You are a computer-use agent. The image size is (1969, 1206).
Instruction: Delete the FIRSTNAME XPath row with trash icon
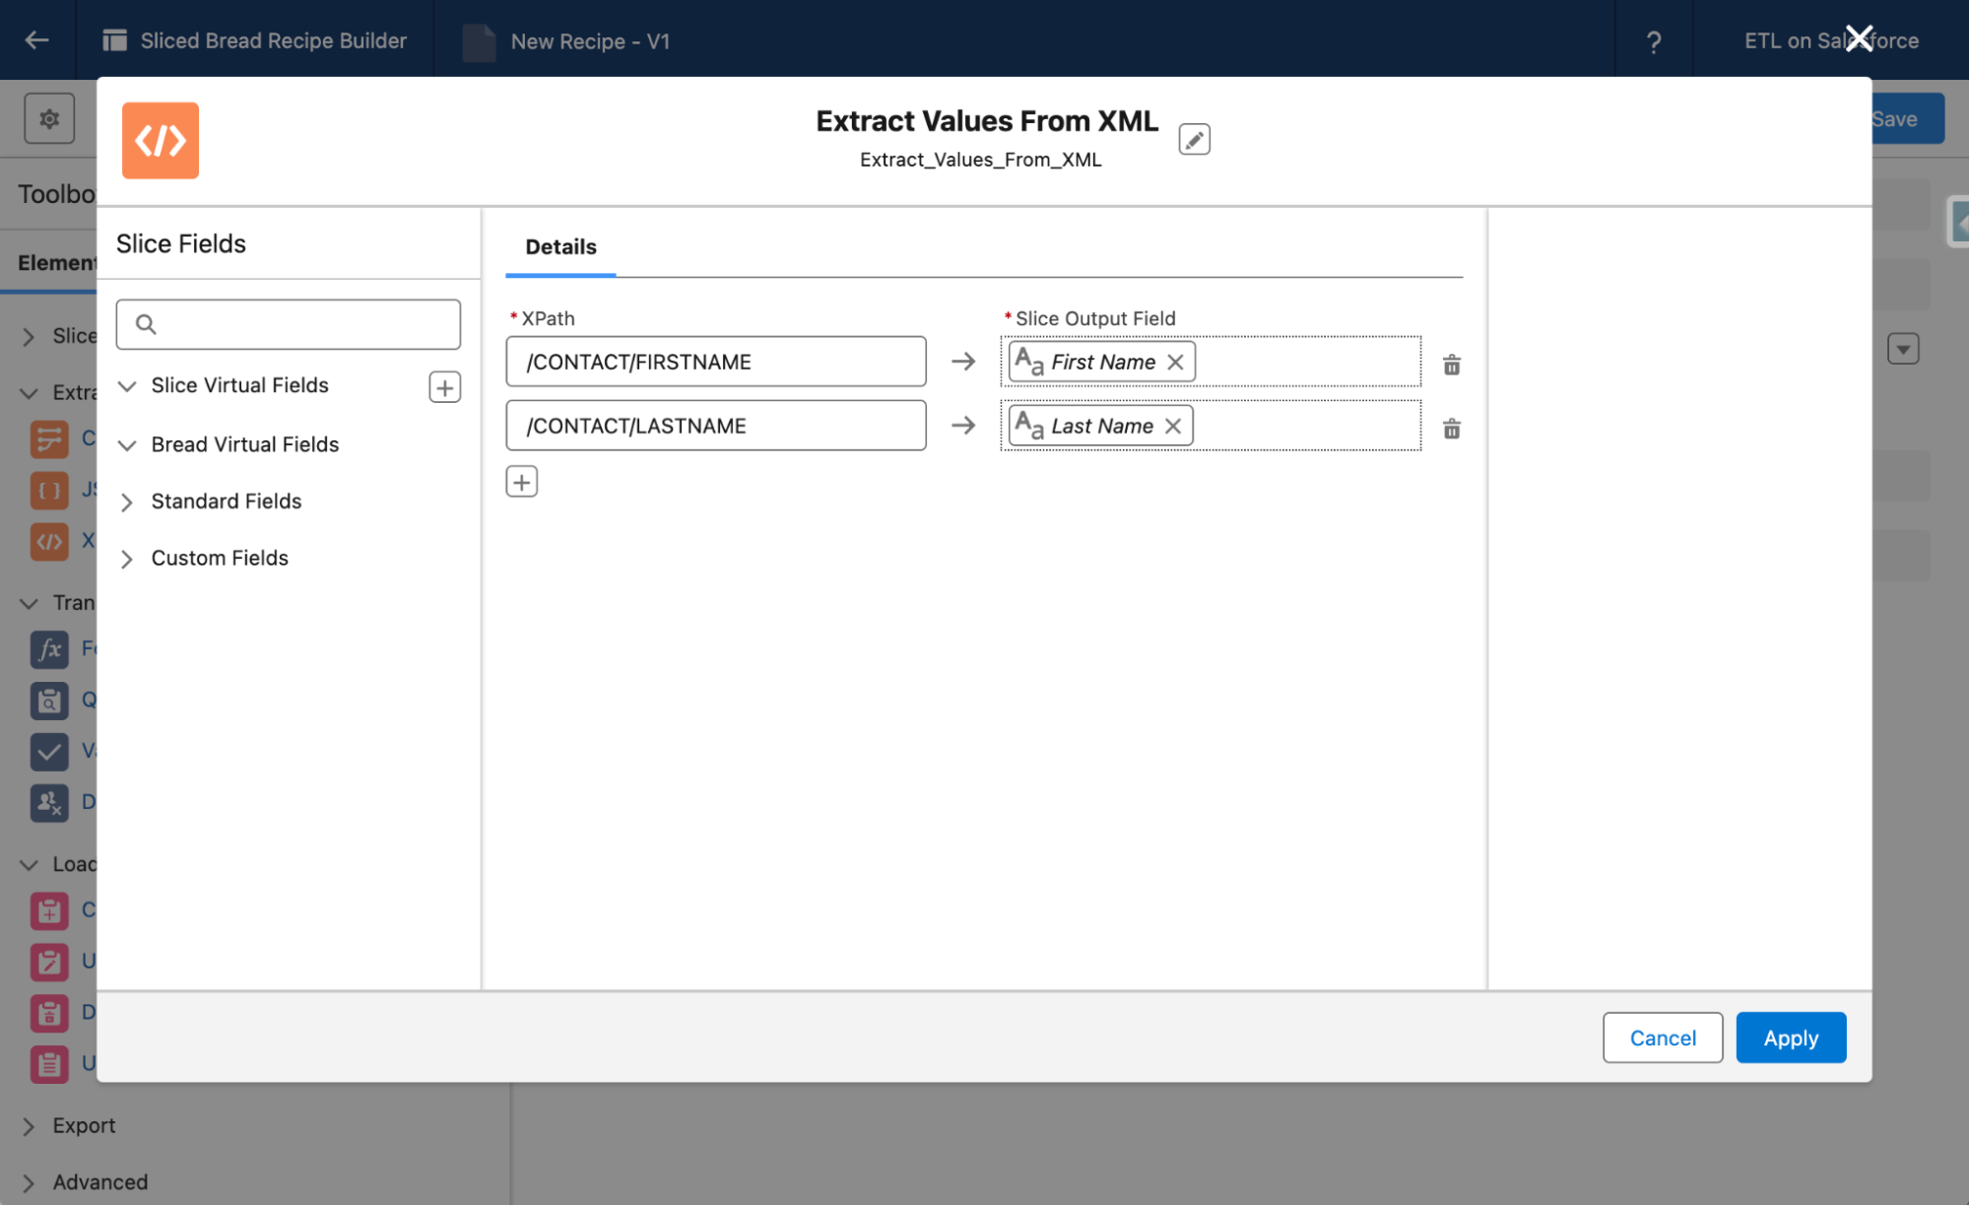[1451, 365]
